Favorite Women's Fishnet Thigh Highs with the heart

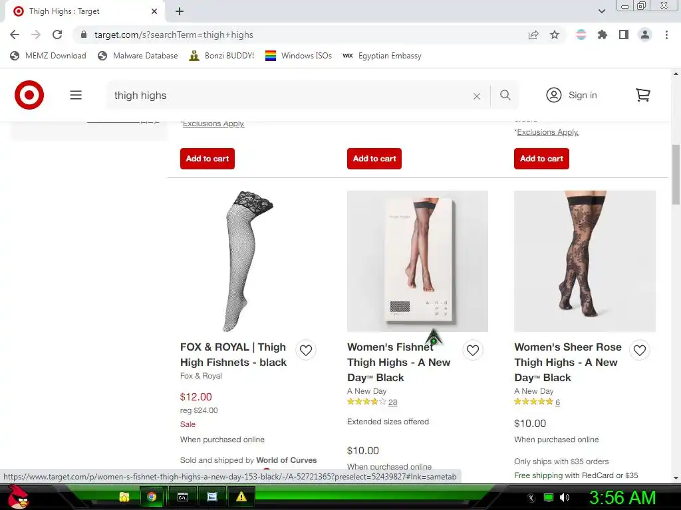coord(473,350)
